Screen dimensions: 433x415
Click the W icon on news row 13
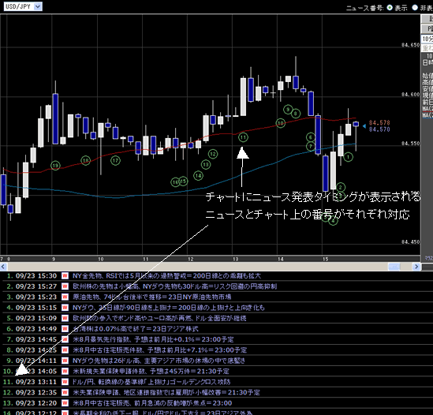click(x=65, y=403)
